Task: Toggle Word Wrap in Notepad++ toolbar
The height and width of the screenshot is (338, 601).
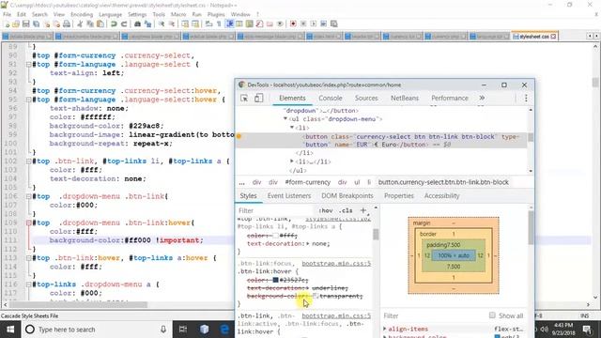Action: tap(208, 23)
